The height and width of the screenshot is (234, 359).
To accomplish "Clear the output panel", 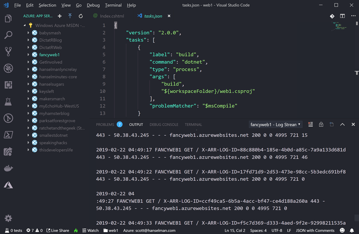I will [x=310, y=124].
